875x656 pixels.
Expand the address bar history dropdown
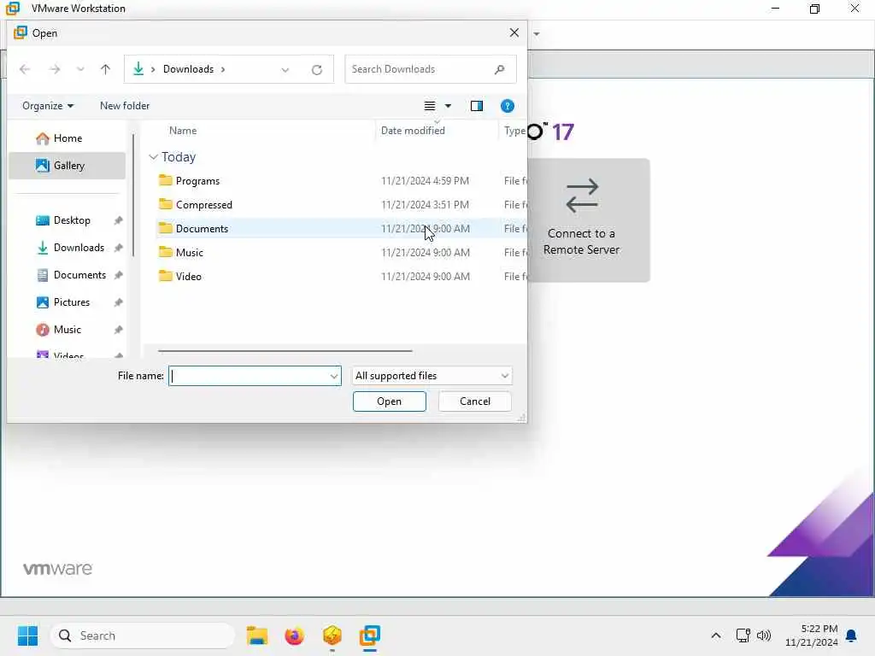(x=285, y=70)
